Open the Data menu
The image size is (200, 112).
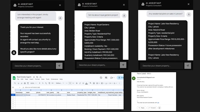coord(43,79)
